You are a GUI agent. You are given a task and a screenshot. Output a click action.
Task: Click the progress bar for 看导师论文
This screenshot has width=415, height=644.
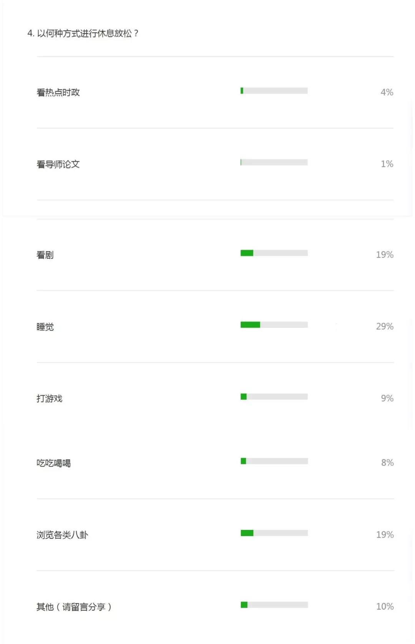click(x=274, y=162)
